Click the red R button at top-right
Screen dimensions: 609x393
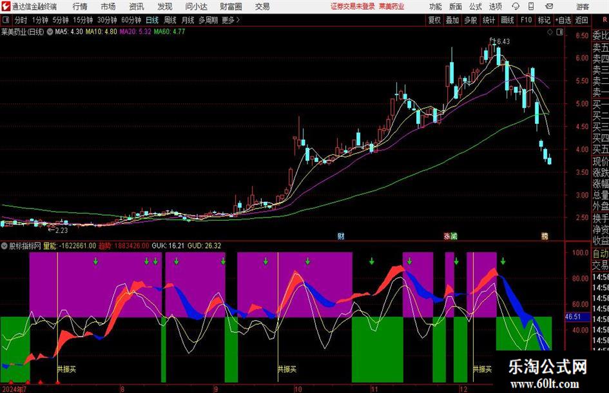click(x=604, y=19)
